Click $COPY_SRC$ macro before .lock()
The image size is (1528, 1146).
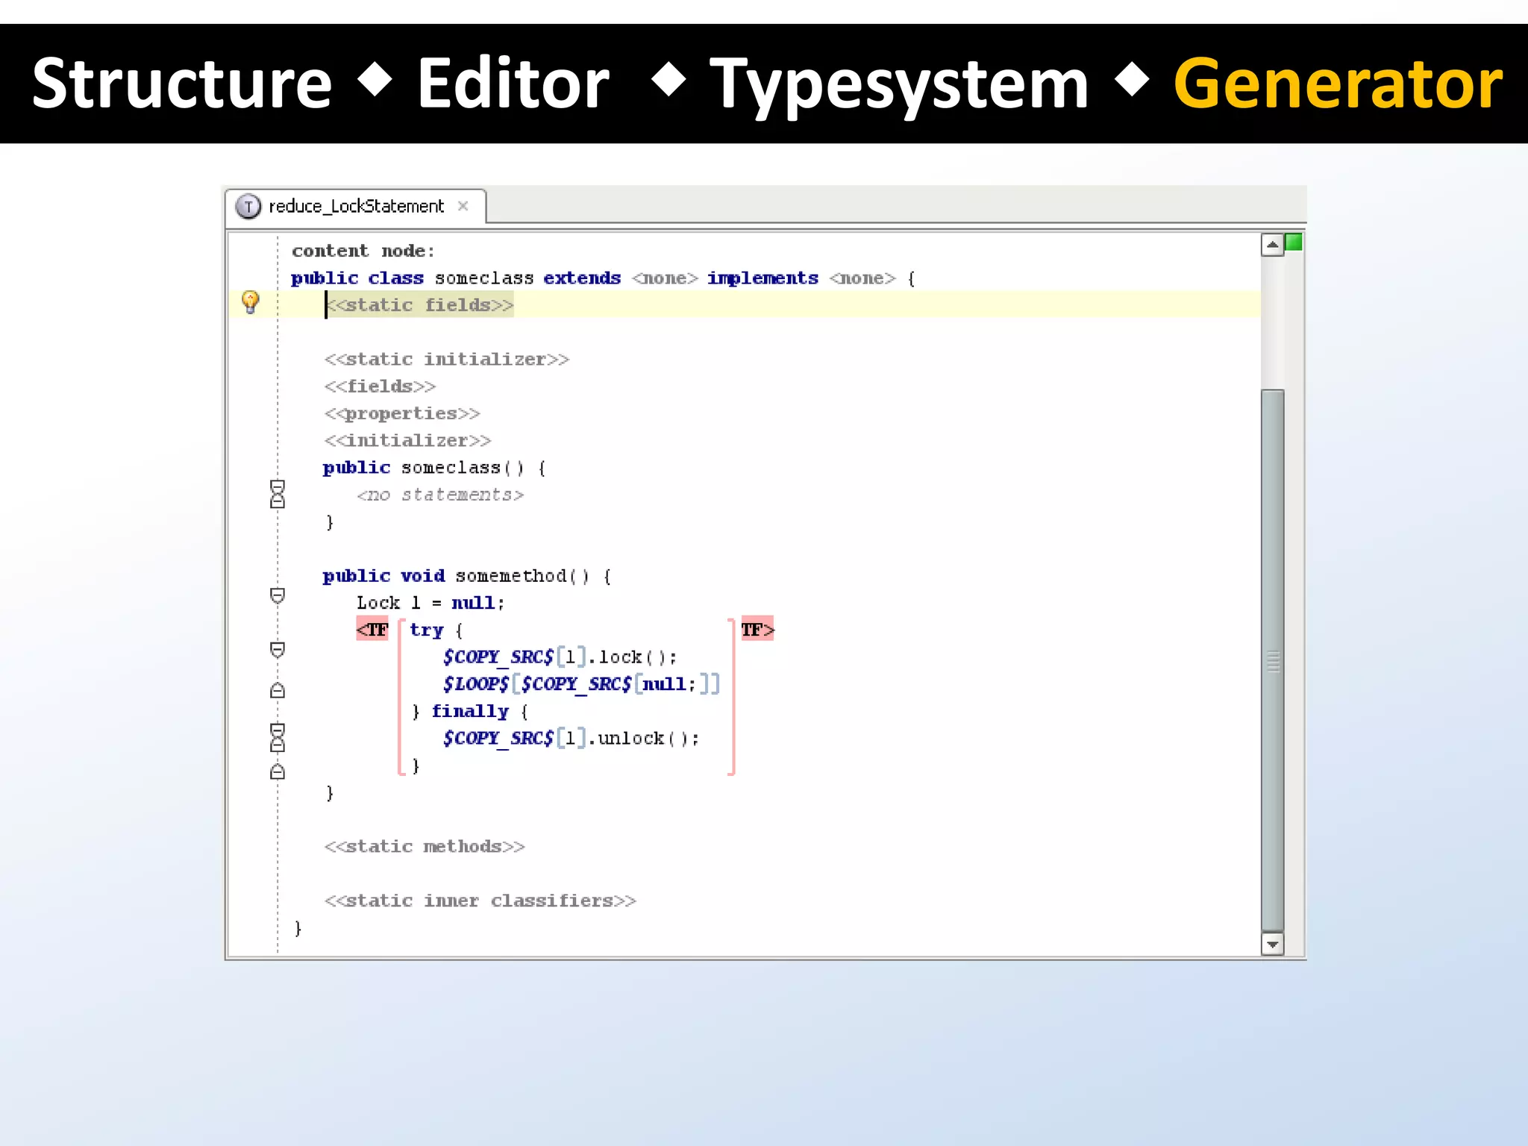pos(498,657)
